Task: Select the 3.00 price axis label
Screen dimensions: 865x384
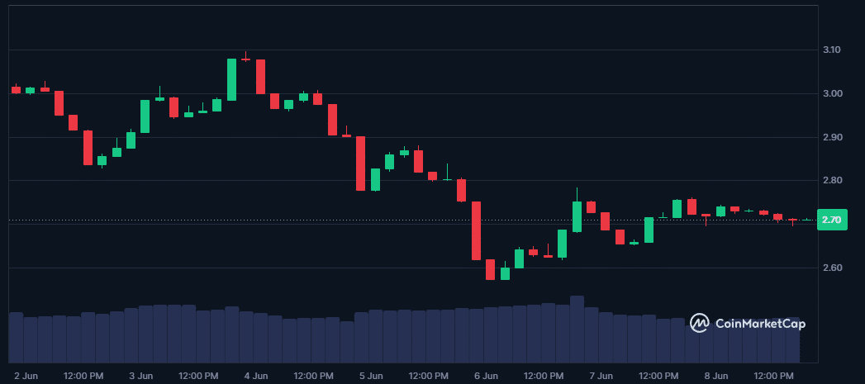Action: 832,93
